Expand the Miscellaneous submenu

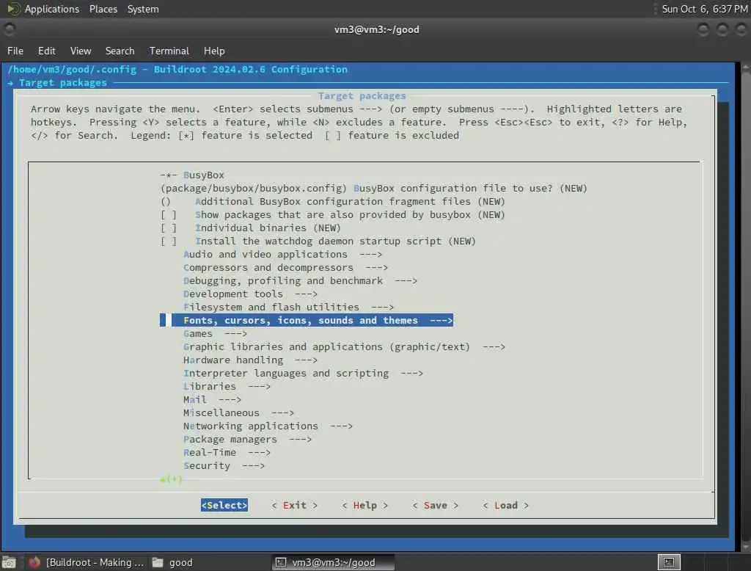[x=238, y=412]
